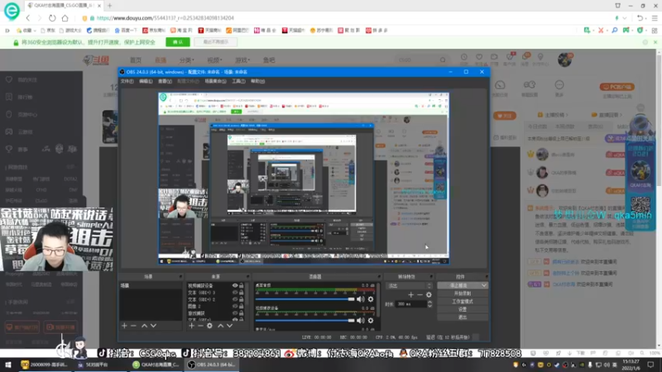Mute the desktop audio speaker icon in mixer
This screenshot has height=372, width=662.
(x=360, y=299)
